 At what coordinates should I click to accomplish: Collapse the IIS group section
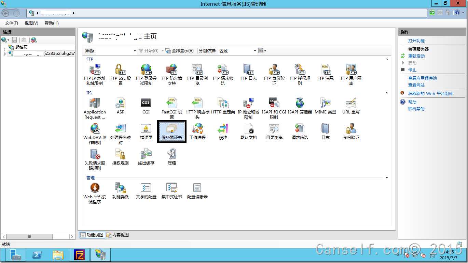387,93
